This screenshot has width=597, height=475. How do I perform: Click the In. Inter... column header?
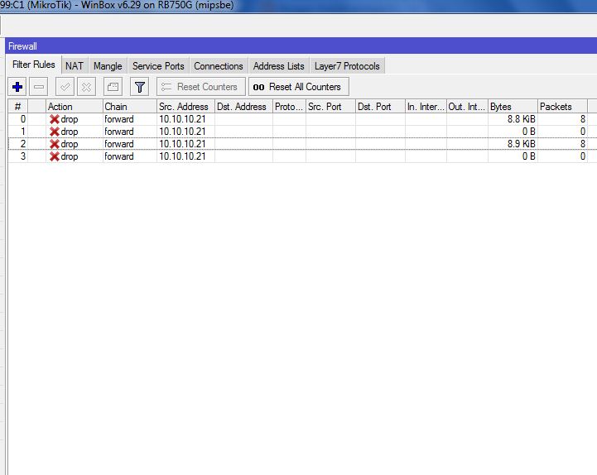[426, 107]
